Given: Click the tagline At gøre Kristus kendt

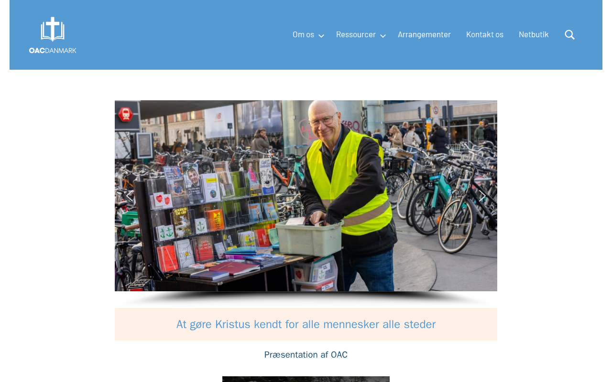Looking at the screenshot, I should click(306, 324).
